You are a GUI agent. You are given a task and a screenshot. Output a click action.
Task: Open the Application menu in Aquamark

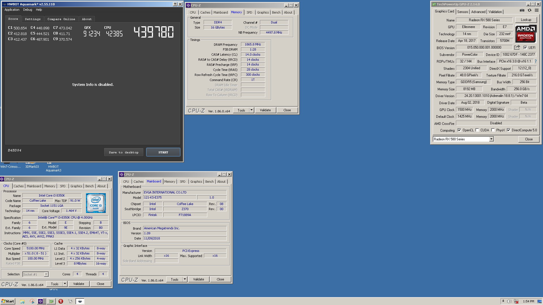[12, 10]
